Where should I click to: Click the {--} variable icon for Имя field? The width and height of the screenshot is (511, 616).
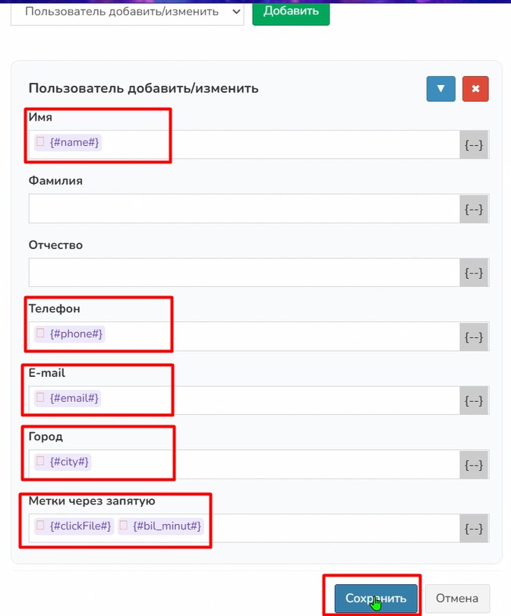click(474, 145)
